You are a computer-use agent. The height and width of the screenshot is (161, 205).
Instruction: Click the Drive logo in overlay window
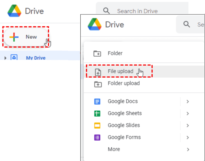[x=95, y=24]
